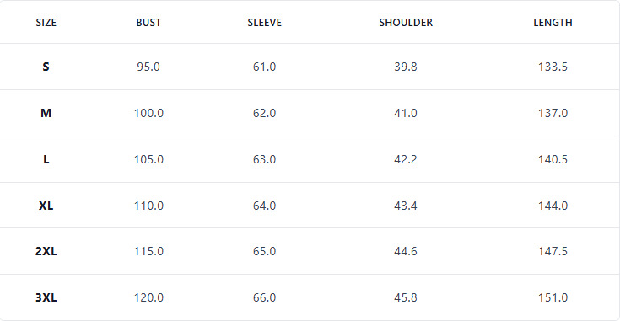
Task: Select the SLEEVE column header
Action: [x=264, y=23]
